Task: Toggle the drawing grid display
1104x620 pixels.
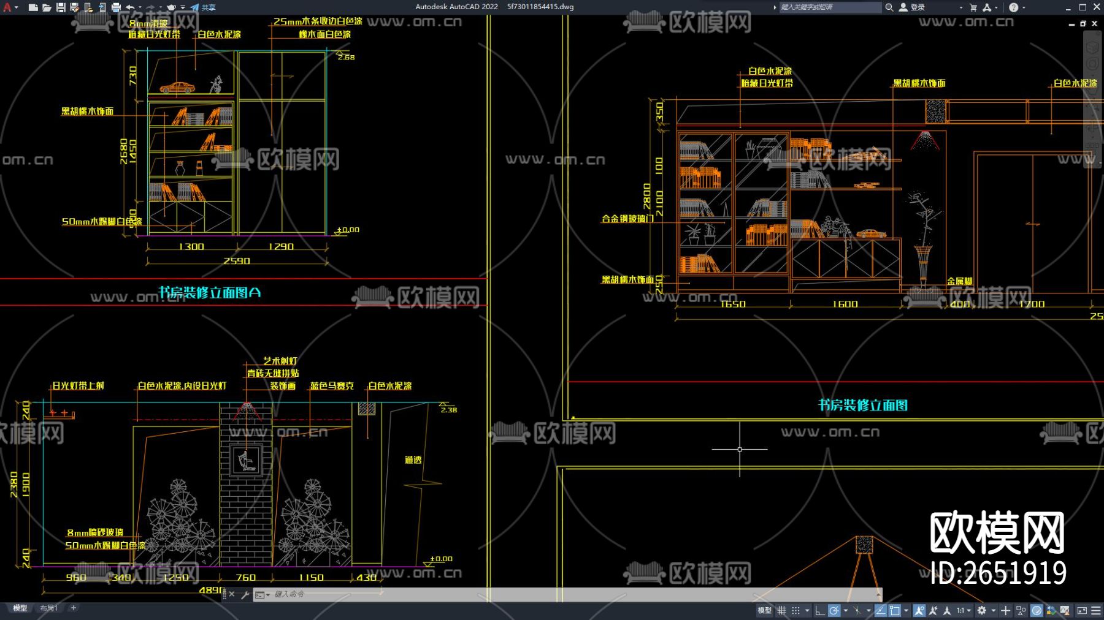Action: [x=781, y=610]
